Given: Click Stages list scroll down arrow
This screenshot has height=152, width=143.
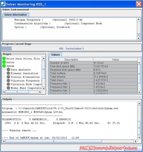Looking at the screenshot, I should tap(44, 88).
